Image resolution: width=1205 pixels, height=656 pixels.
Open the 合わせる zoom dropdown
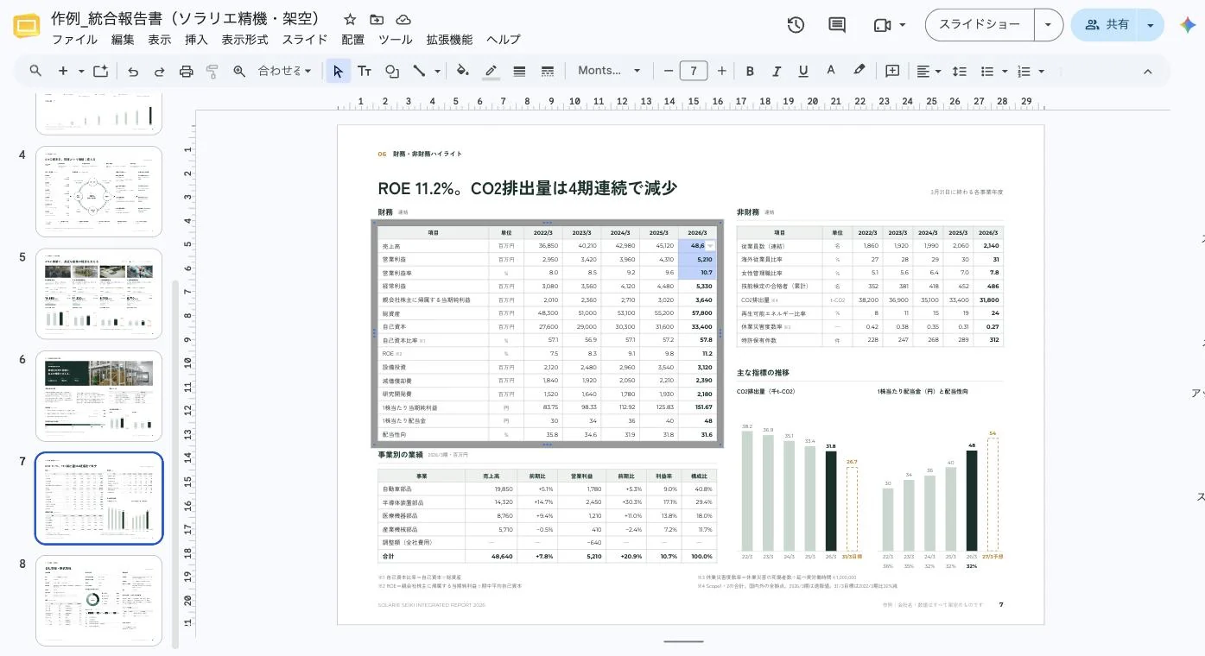click(x=284, y=71)
